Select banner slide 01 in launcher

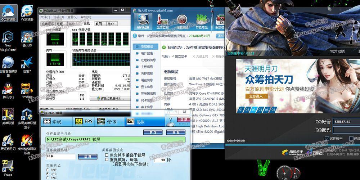[x=241, y=110]
